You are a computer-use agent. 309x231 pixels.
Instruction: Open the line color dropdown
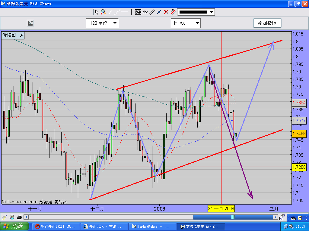tap(196, 12)
